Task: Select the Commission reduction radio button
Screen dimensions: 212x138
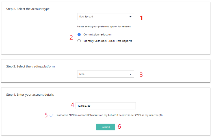Action: click(x=79, y=34)
